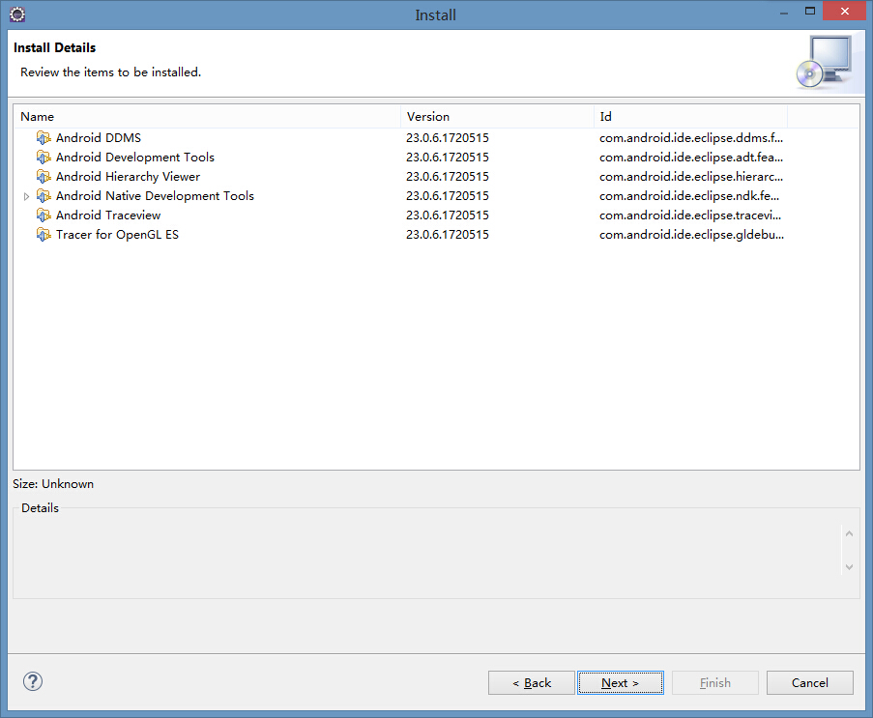Click the Android Traceview feature icon
This screenshot has width=873, height=718.
(x=44, y=215)
